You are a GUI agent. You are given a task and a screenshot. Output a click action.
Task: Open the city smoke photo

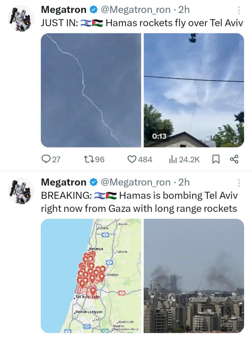point(194,276)
